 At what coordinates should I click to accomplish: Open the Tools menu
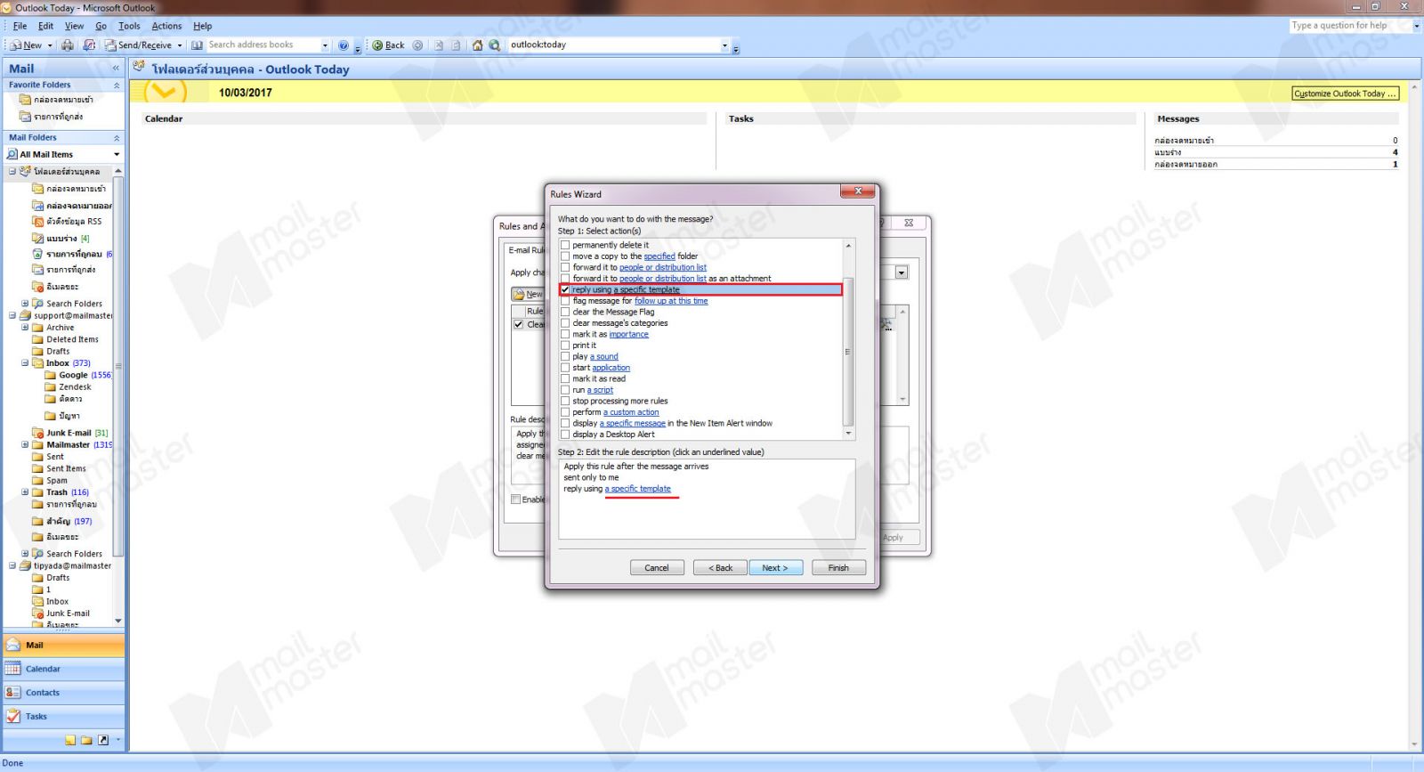(x=129, y=26)
